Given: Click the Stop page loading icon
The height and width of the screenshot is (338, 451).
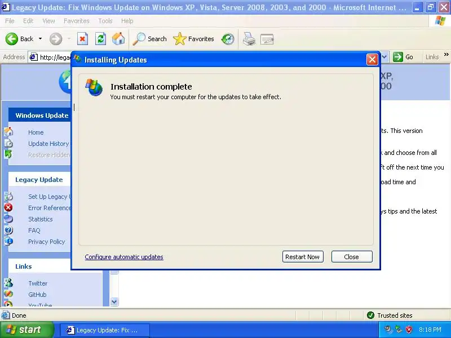Looking at the screenshot, I should pyautogui.click(x=82, y=39).
